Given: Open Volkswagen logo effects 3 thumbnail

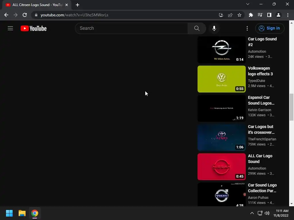Looking at the screenshot, I should 221,79.
